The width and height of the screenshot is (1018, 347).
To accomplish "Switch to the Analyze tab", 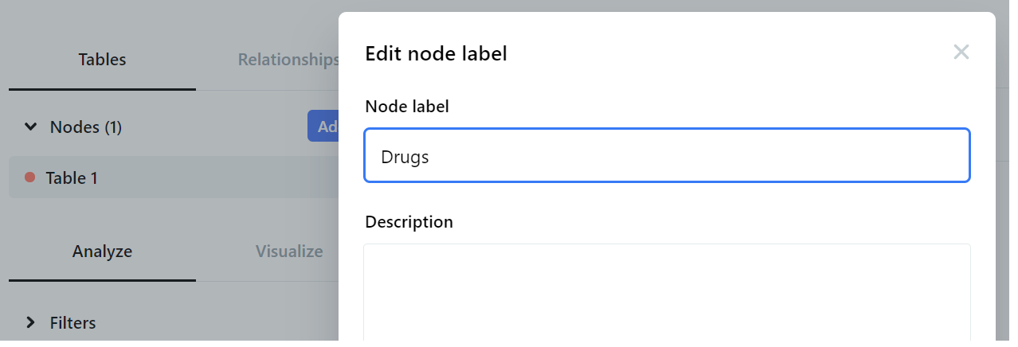I will (x=102, y=251).
